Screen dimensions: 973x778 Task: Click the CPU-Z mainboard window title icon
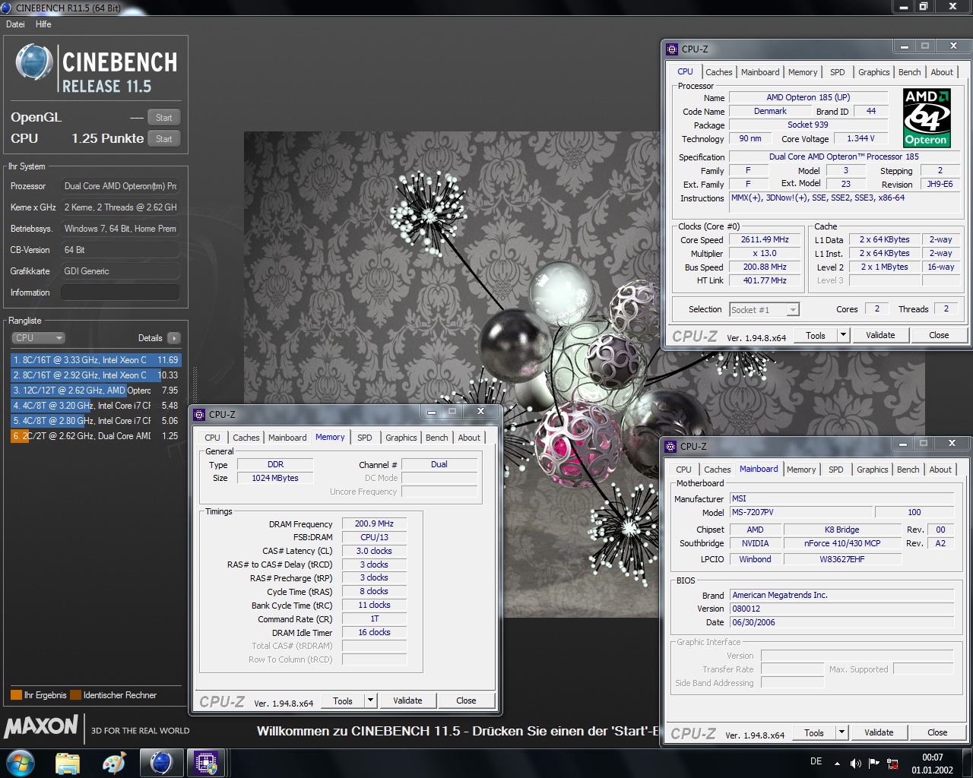tap(670, 446)
